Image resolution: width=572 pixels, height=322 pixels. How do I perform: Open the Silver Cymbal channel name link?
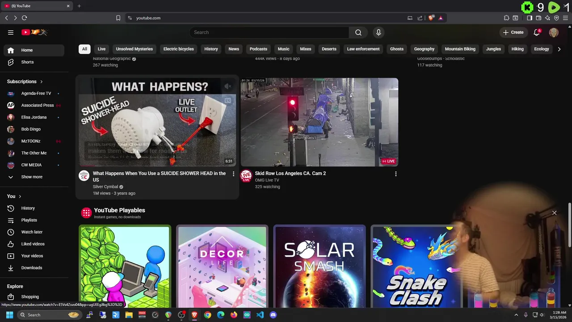click(105, 187)
